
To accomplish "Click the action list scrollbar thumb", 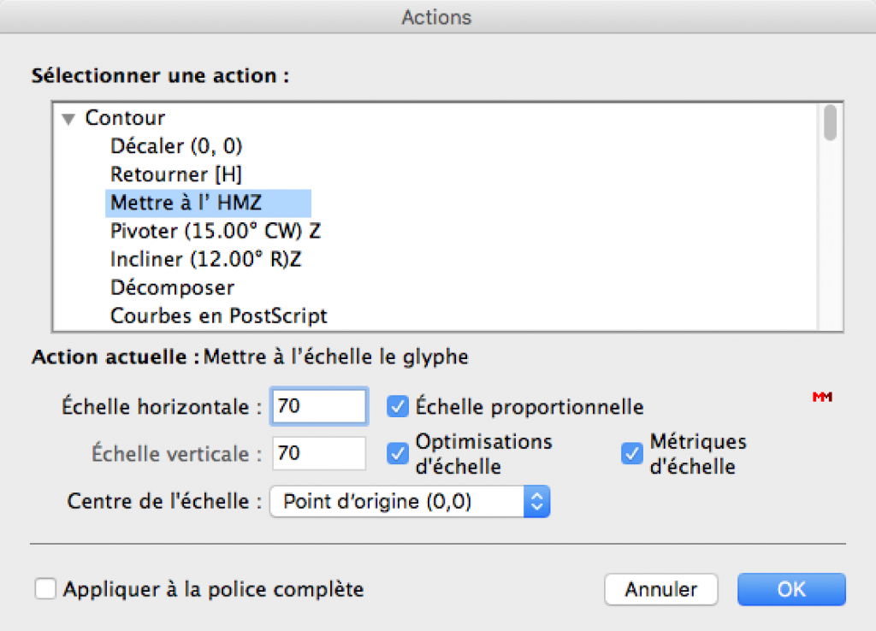I will (x=830, y=122).
